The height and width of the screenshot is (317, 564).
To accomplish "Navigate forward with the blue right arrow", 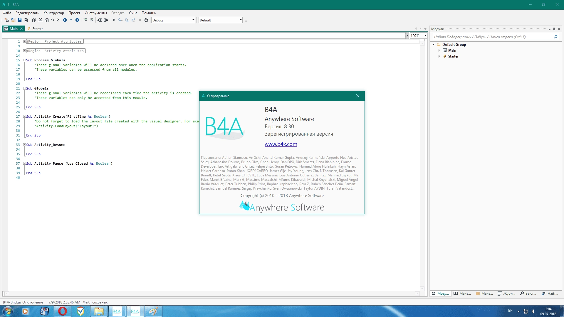I will pyautogui.click(x=77, y=20).
